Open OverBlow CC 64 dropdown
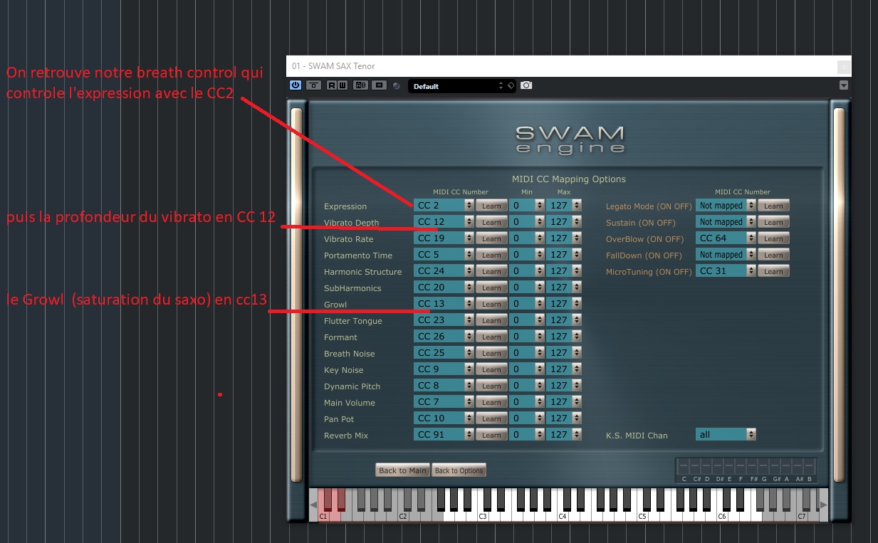The width and height of the screenshot is (878, 543). click(726, 238)
